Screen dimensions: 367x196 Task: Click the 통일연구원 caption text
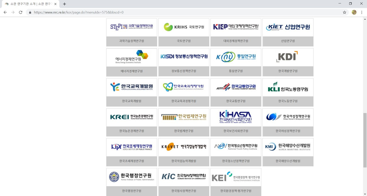coord(236,71)
